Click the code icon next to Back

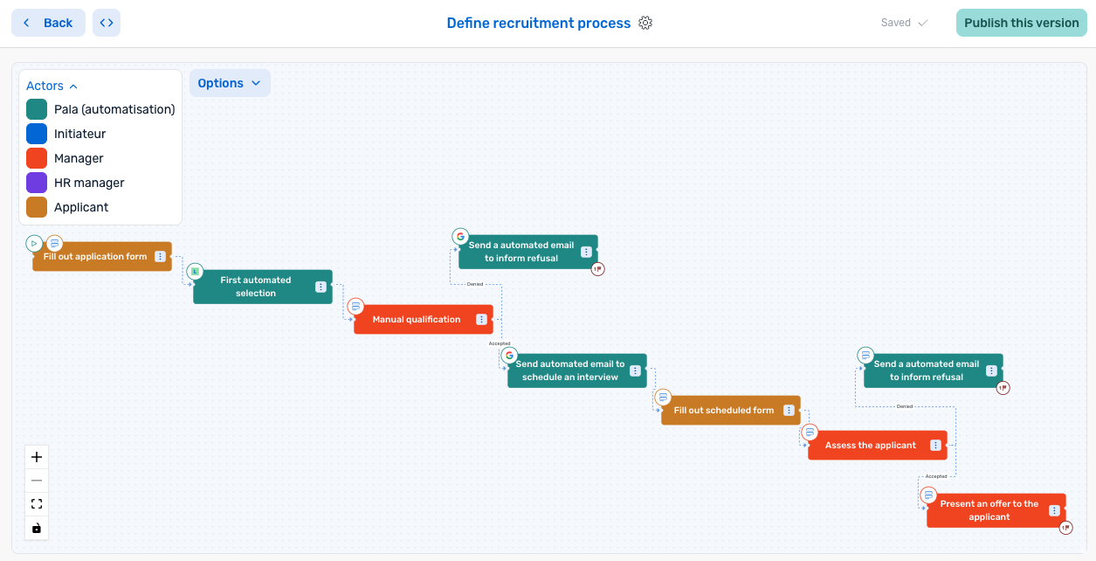[106, 22]
